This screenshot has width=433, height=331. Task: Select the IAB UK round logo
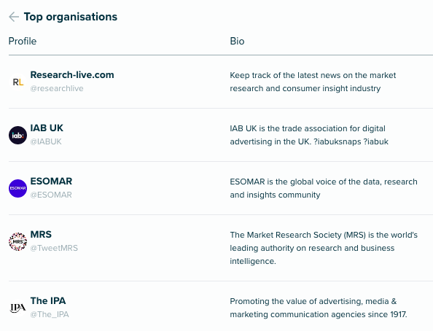[x=18, y=135]
